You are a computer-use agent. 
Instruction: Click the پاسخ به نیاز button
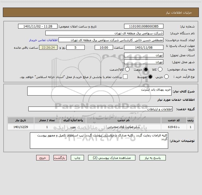pos(152,158)
